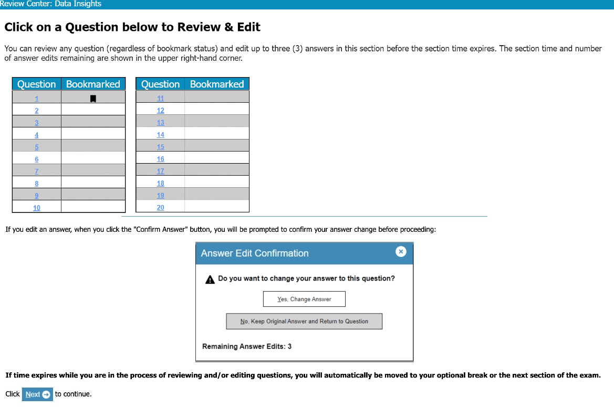This screenshot has height=408, width=614.
Task: Open question 4 for review
Action: tap(36, 135)
